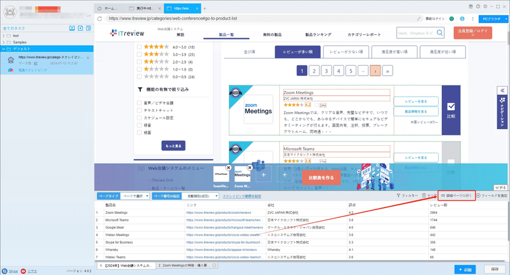Click the 保存 save button
This screenshot has height=275, width=510.
(x=495, y=269)
